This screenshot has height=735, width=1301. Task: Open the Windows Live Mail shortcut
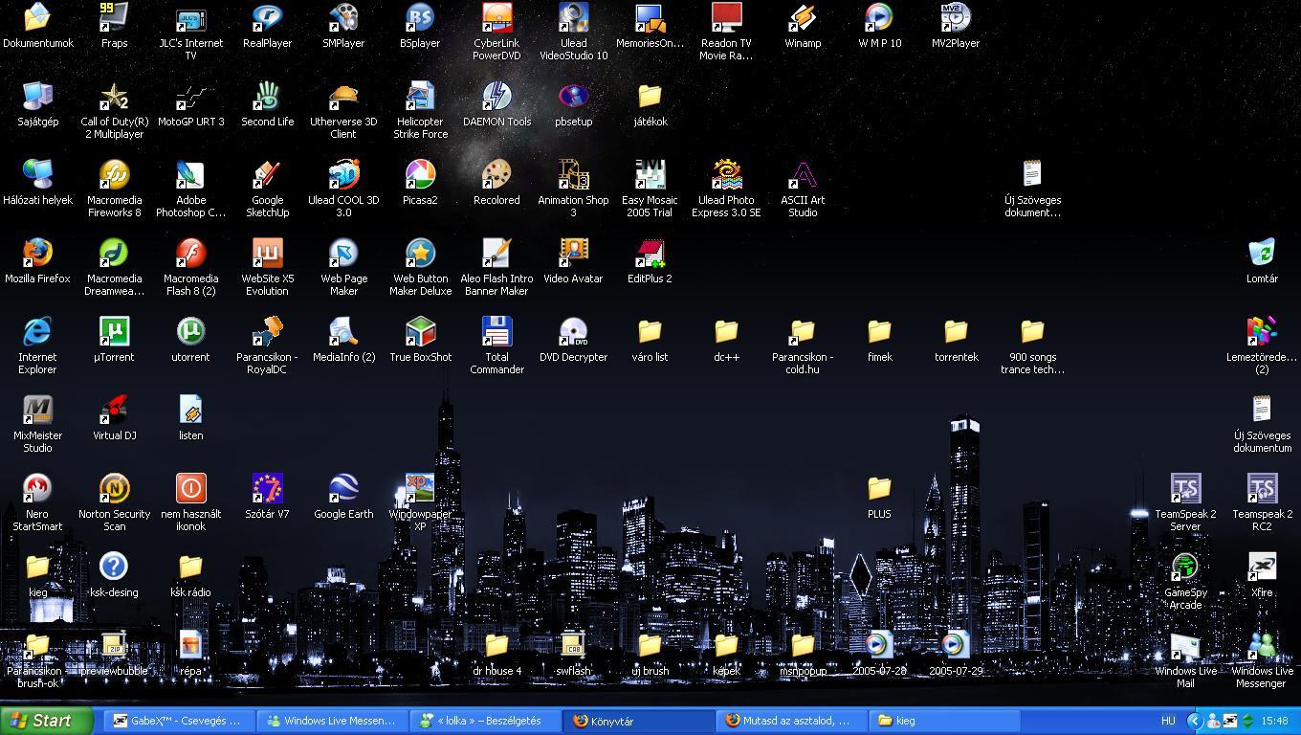(1185, 659)
